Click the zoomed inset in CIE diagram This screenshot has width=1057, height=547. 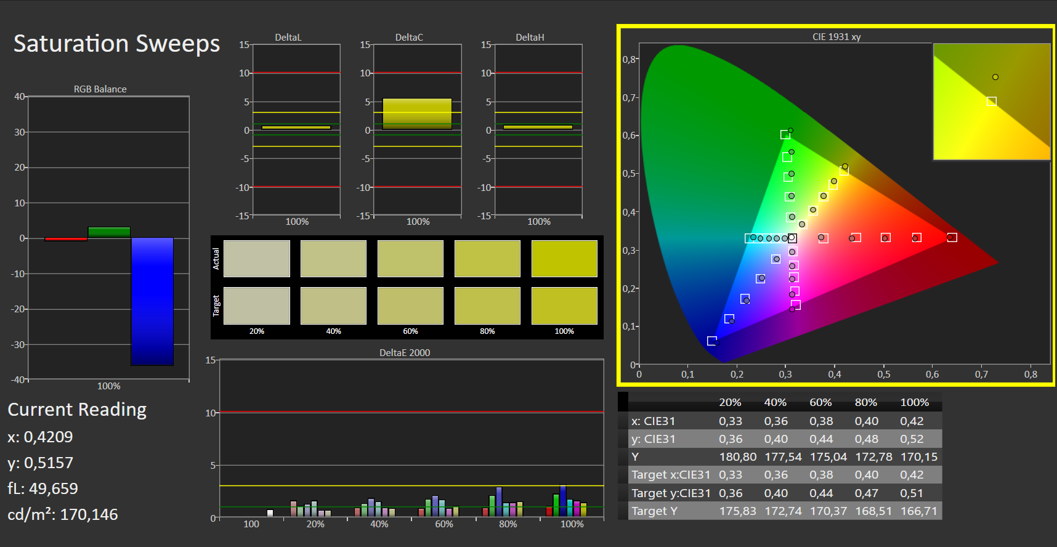pos(992,102)
